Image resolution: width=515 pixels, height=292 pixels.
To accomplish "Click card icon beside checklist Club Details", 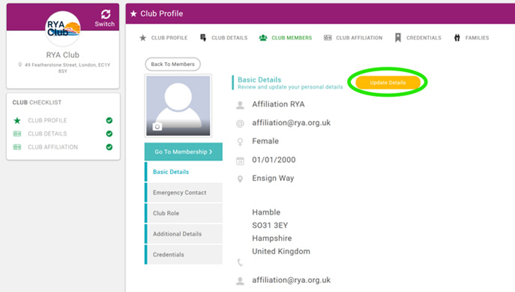I will pos(17,134).
